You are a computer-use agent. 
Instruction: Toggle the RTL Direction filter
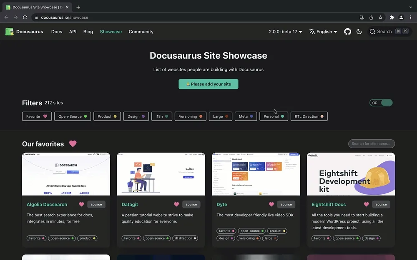point(309,116)
